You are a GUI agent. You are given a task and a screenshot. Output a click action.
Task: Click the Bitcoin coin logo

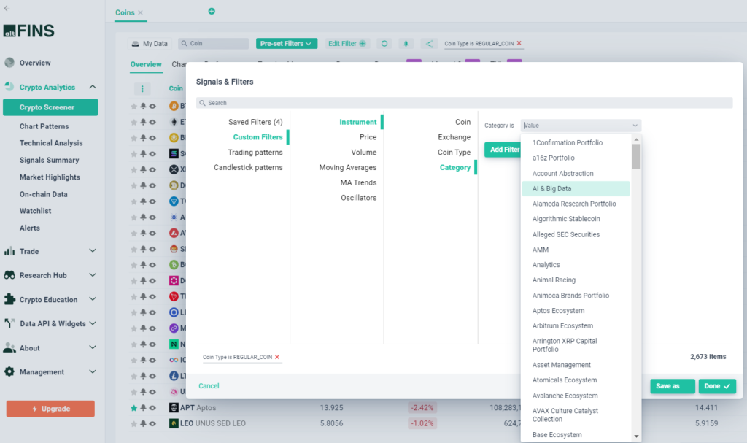tap(174, 107)
